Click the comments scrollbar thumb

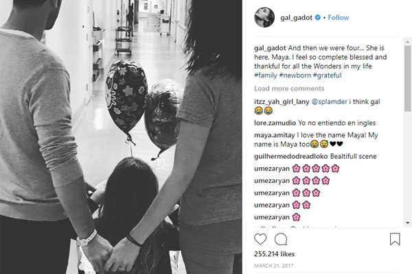408,78
